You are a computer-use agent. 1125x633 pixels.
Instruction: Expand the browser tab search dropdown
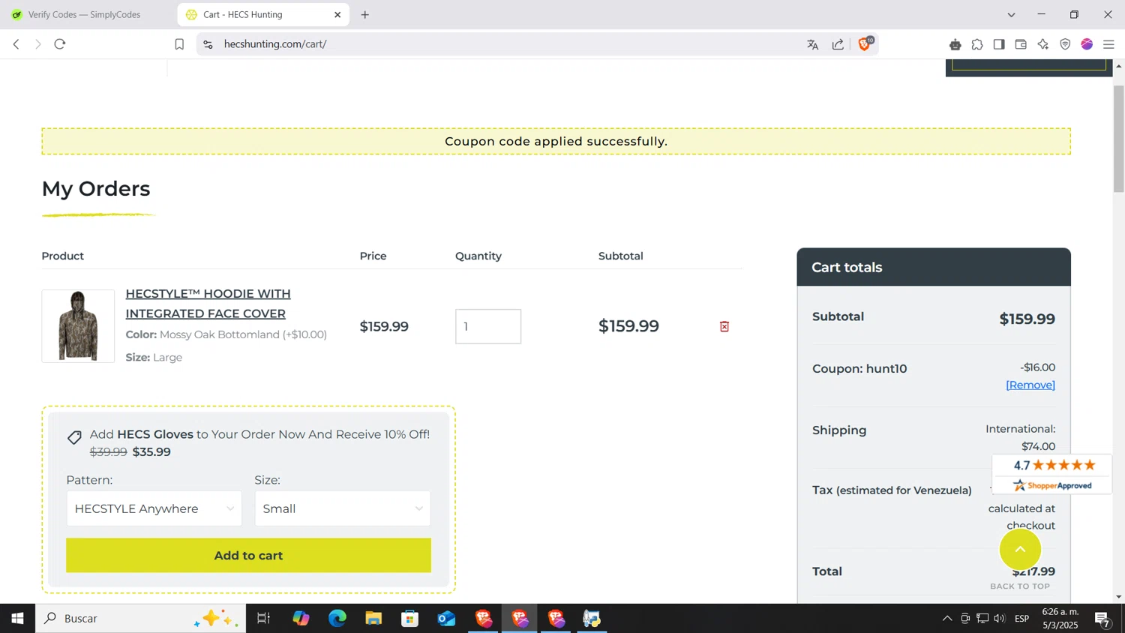[x=1011, y=15]
